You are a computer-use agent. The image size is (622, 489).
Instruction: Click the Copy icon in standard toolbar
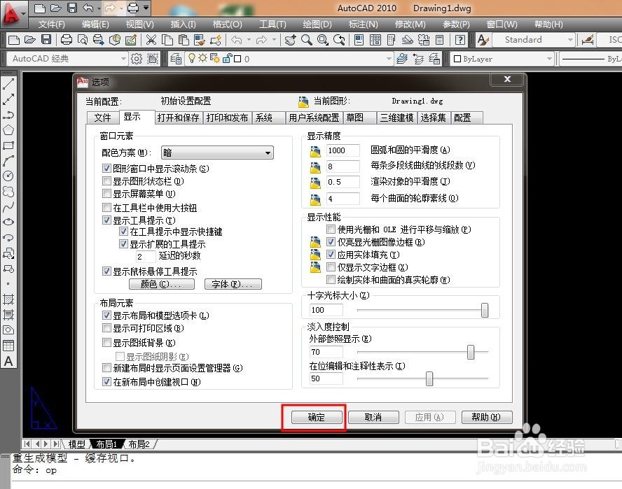[x=167, y=40]
